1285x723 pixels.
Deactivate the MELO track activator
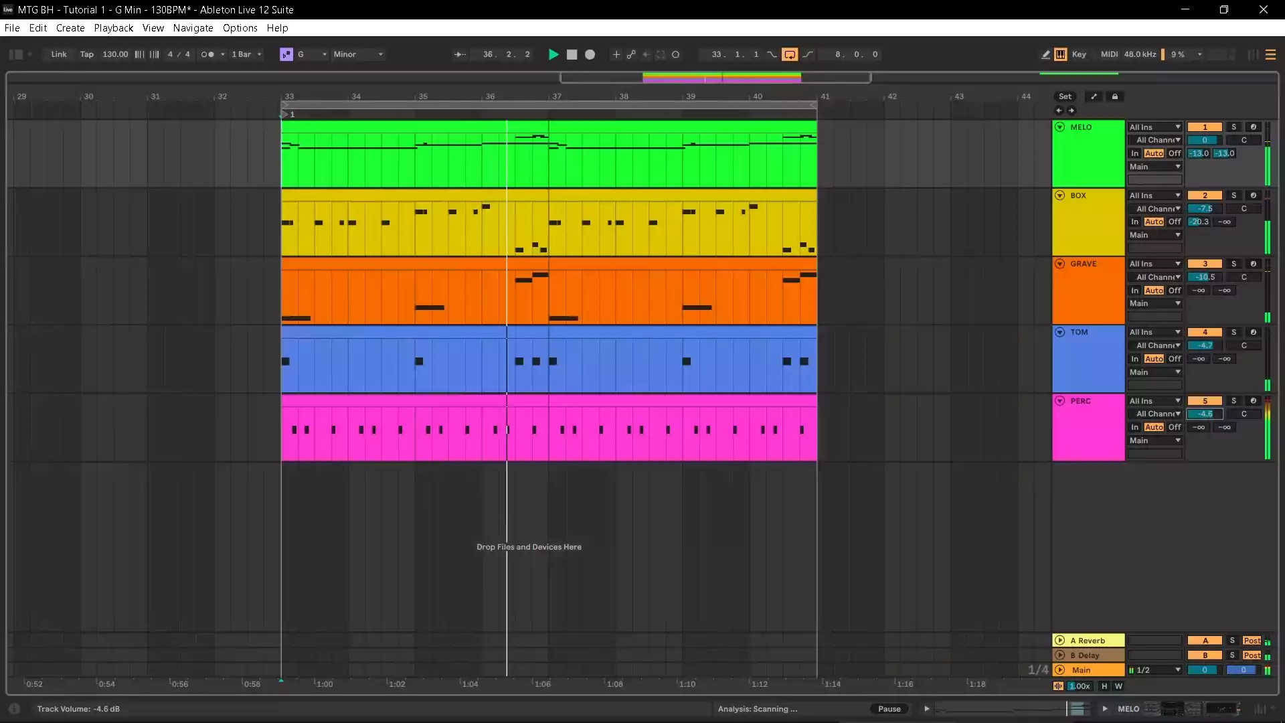pos(1205,127)
